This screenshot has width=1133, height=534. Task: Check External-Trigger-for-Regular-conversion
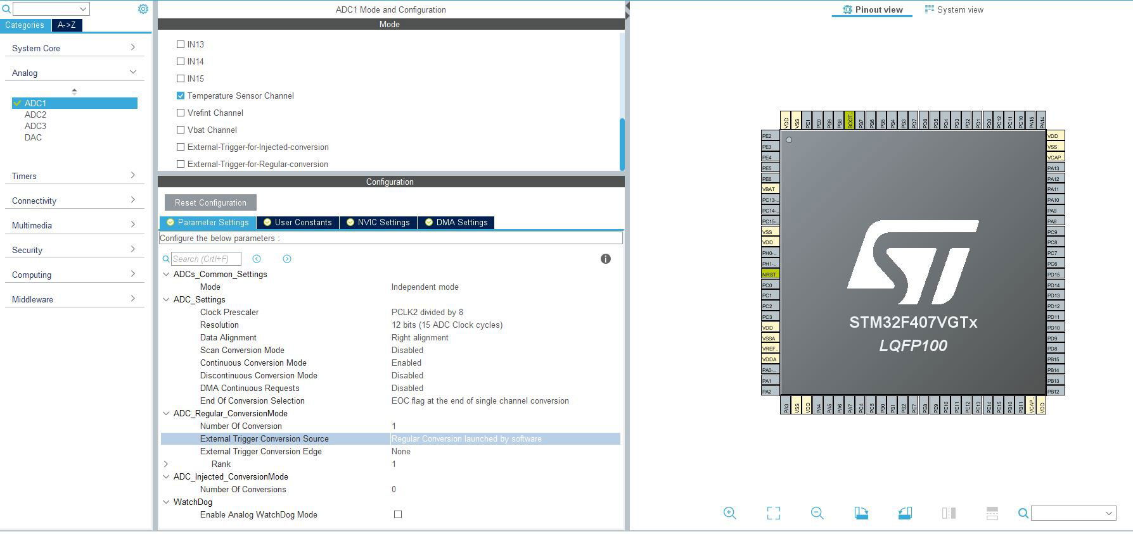click(181, 164)
